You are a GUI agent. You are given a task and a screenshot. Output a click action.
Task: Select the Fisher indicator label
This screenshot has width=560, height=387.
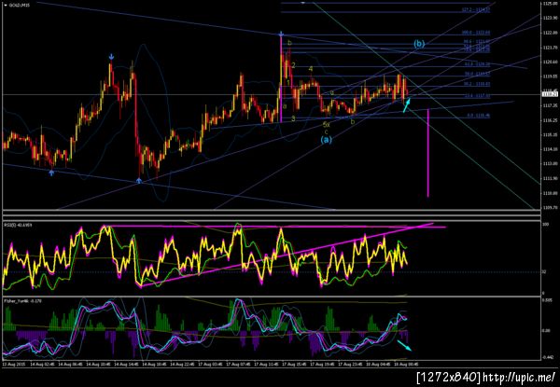click(22, 301)
